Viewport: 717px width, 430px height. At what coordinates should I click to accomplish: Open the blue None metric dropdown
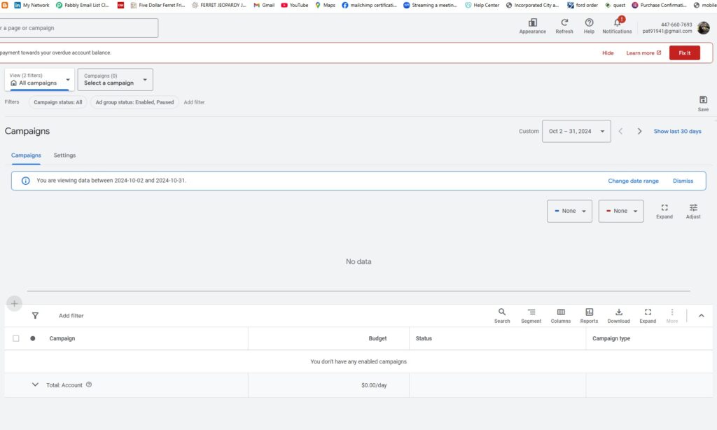569,211
